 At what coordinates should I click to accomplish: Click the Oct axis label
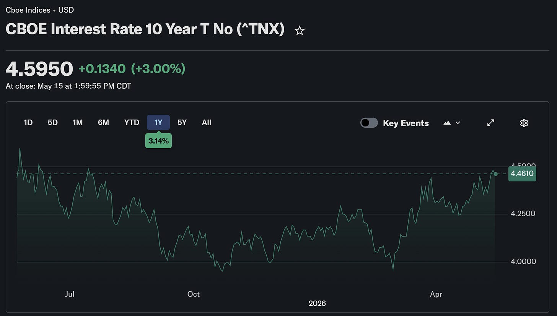[x=193, y=294]
